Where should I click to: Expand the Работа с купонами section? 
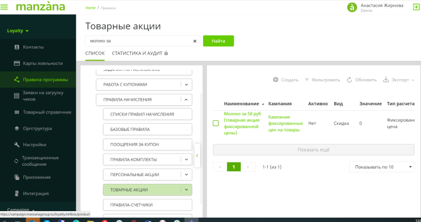pyautogui.click(x=186, y=85)
